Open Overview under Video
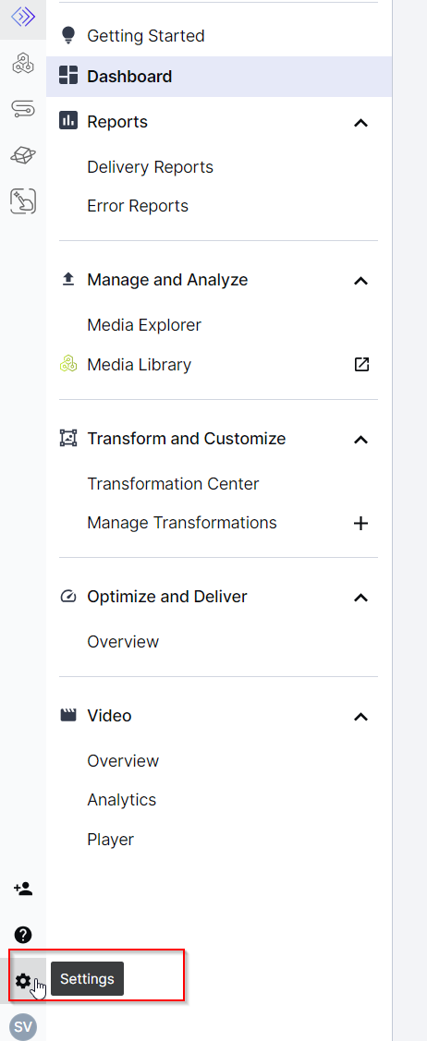Viewport: 427px width, 1041px height. (123, 760)
